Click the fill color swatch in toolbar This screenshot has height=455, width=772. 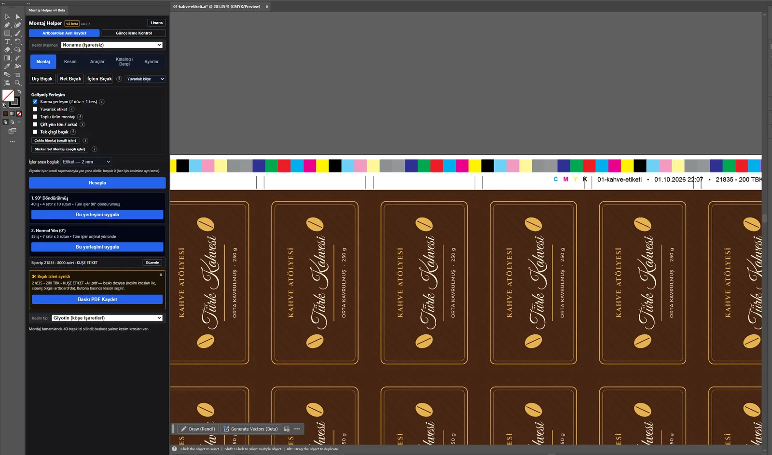point(8,96)
